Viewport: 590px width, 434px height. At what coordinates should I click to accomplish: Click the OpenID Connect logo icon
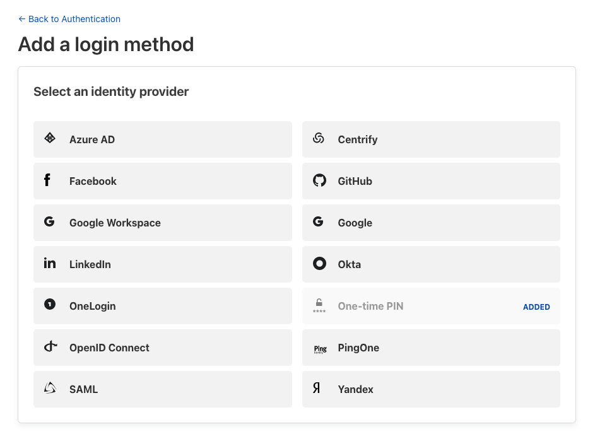tap(50, 347)
